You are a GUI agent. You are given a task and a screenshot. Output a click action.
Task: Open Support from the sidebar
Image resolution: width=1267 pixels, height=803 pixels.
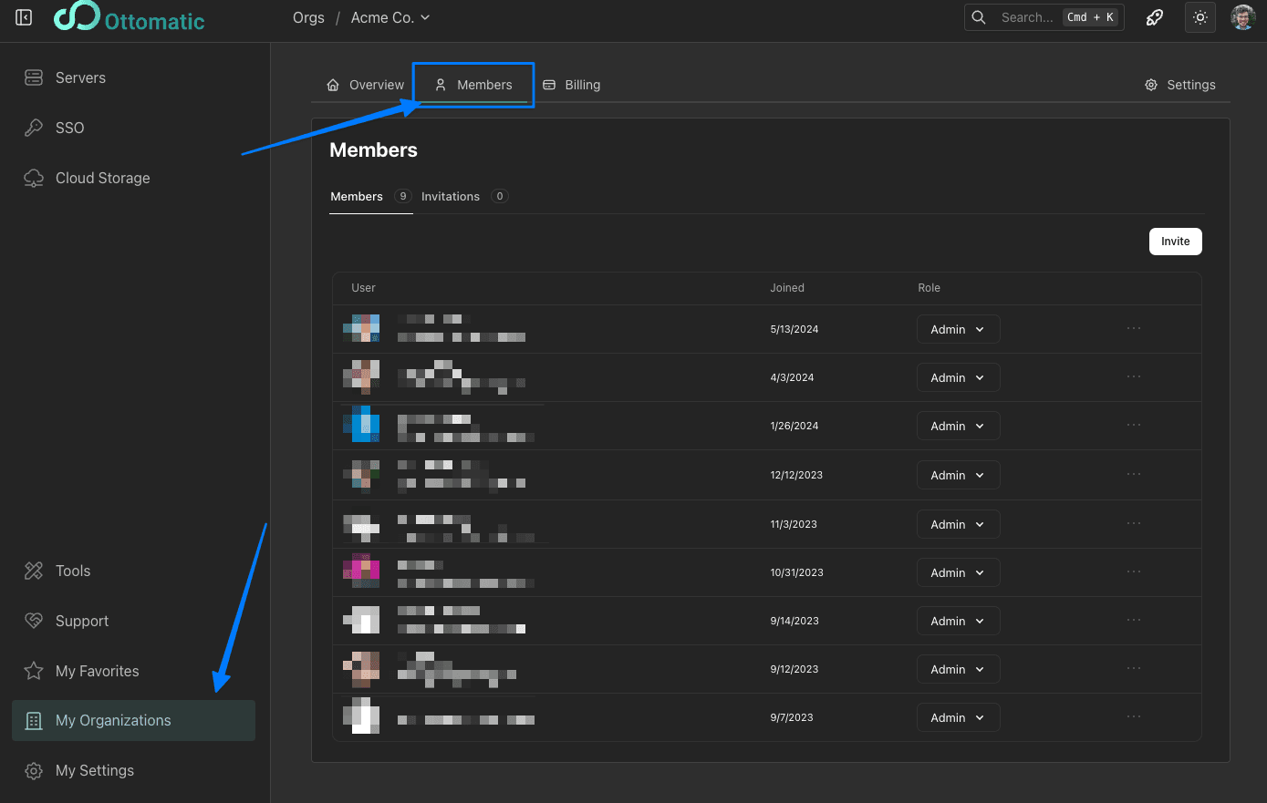coord(82,621)
